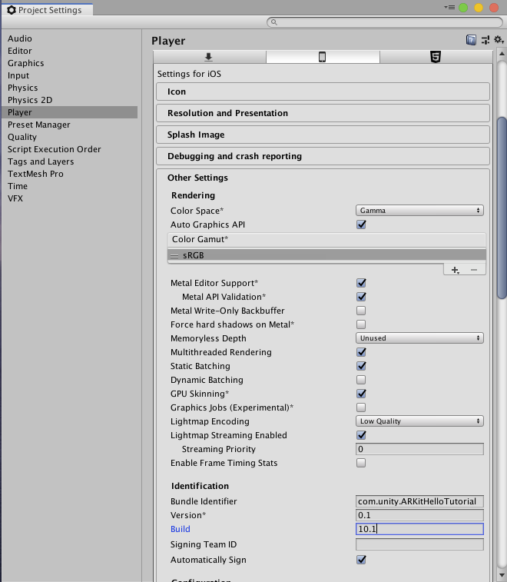Select Graphics in the settings sidebar
The width and height of the screenshot is (507, 582).
point(26,63)
